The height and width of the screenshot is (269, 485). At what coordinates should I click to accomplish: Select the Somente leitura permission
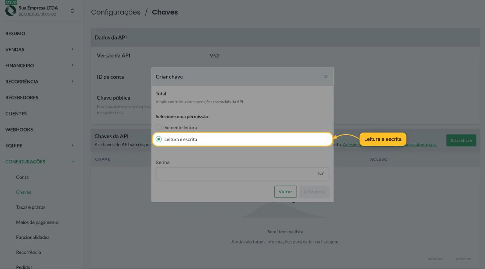pos(159,127)
